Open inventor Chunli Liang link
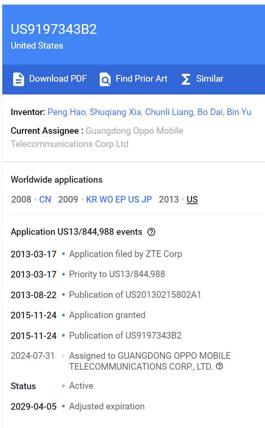 (x=170, y=112)
